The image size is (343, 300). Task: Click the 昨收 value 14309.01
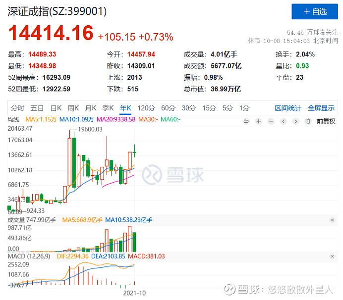(x=141, y=66)
